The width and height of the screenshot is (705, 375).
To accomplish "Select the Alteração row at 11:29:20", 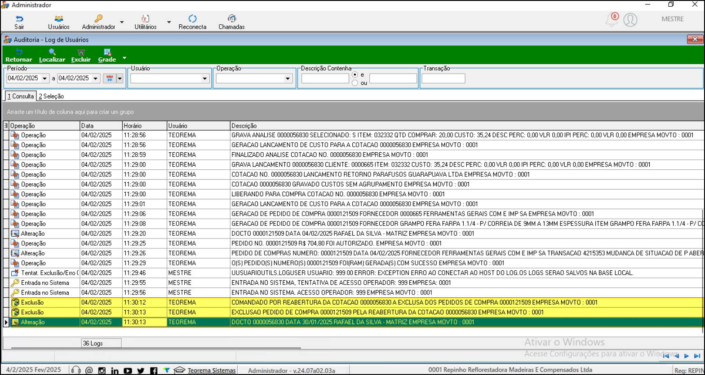I will coord(353,234).
